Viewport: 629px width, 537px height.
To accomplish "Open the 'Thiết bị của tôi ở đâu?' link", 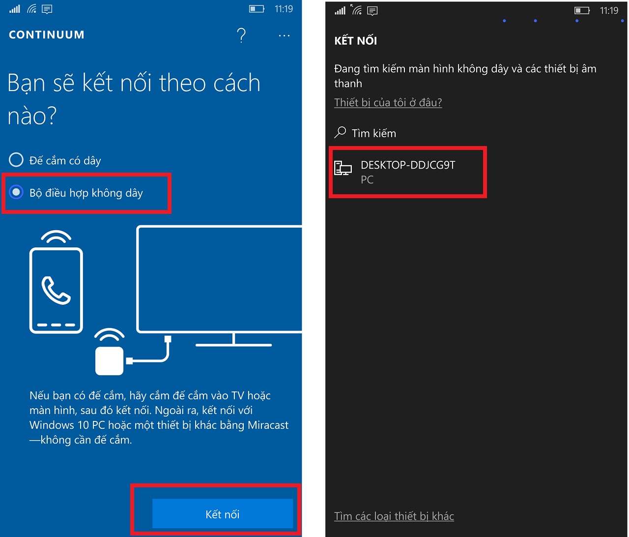I will [388, 102].
